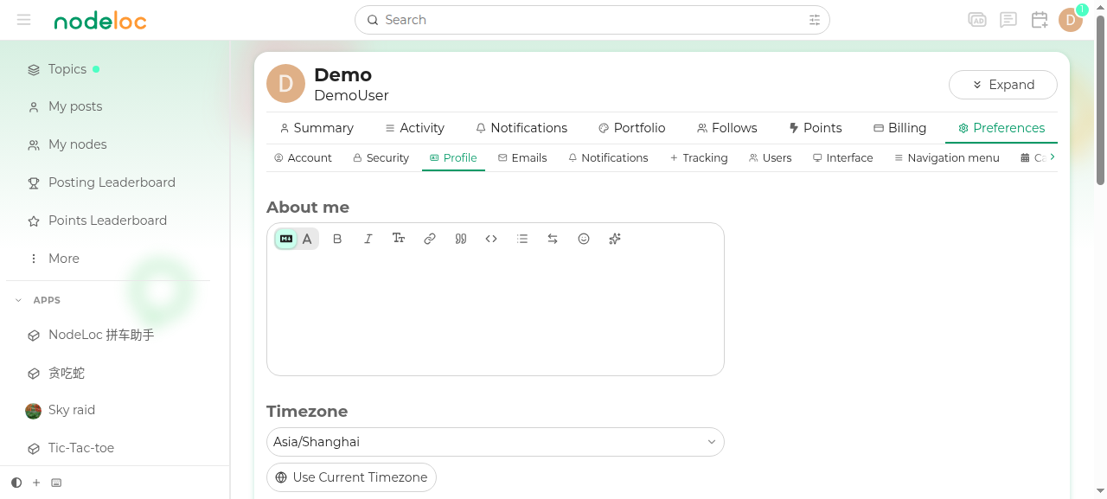
Task: Click the Bold formatting icon
Action: [337, 239]
